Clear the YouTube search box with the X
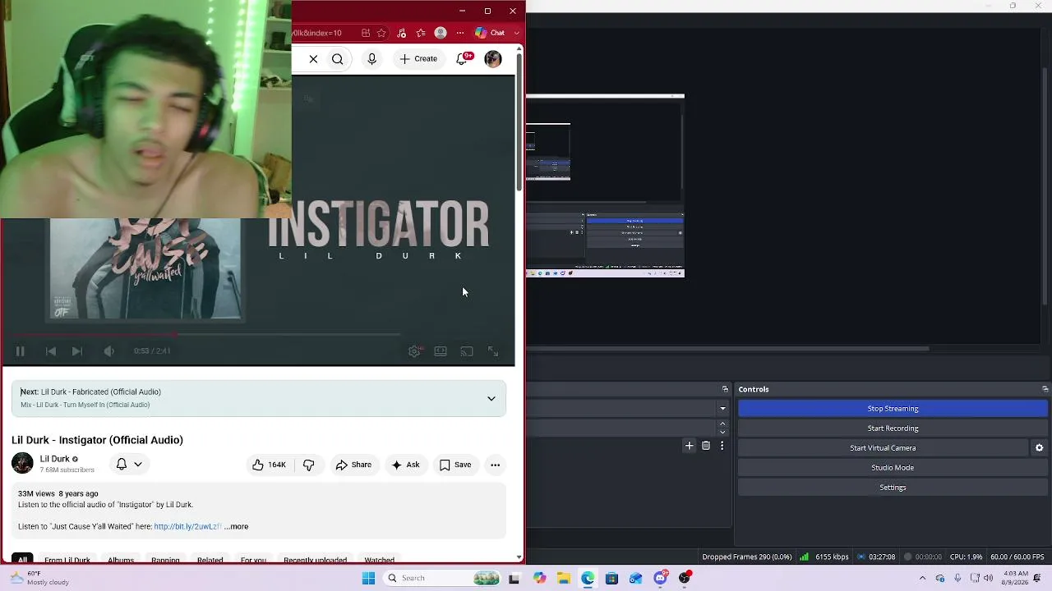This screenshot has height=591, width=1052. (x=313, y=59)
